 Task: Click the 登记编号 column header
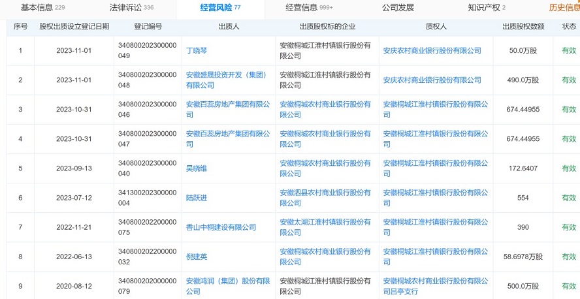[x=148, y=27]
